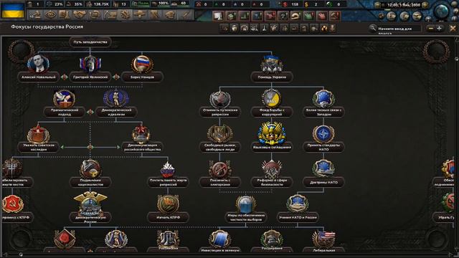Toggle the fourth focus filter icon
Viewport: 459px width, 258px height.
point(255,28)
